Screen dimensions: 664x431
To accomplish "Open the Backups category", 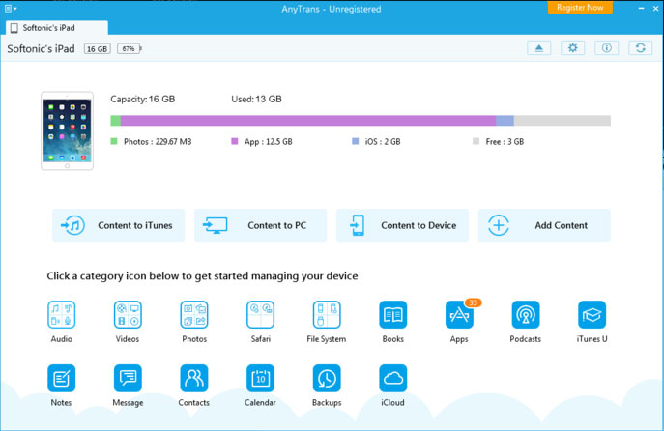I will 327,378.
